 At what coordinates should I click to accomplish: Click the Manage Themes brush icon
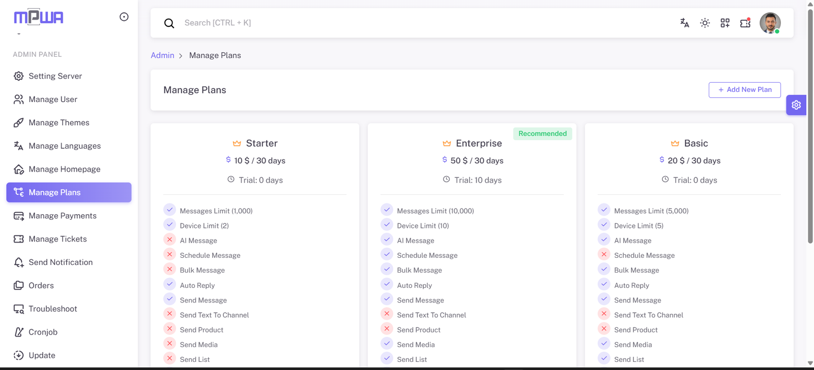tap(19, 123)
